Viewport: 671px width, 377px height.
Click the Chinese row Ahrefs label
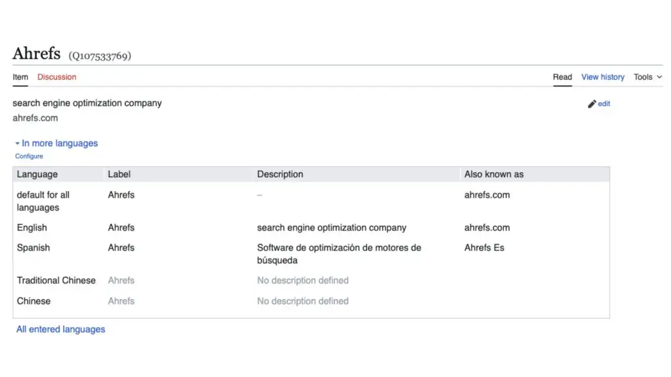point(121,301)
